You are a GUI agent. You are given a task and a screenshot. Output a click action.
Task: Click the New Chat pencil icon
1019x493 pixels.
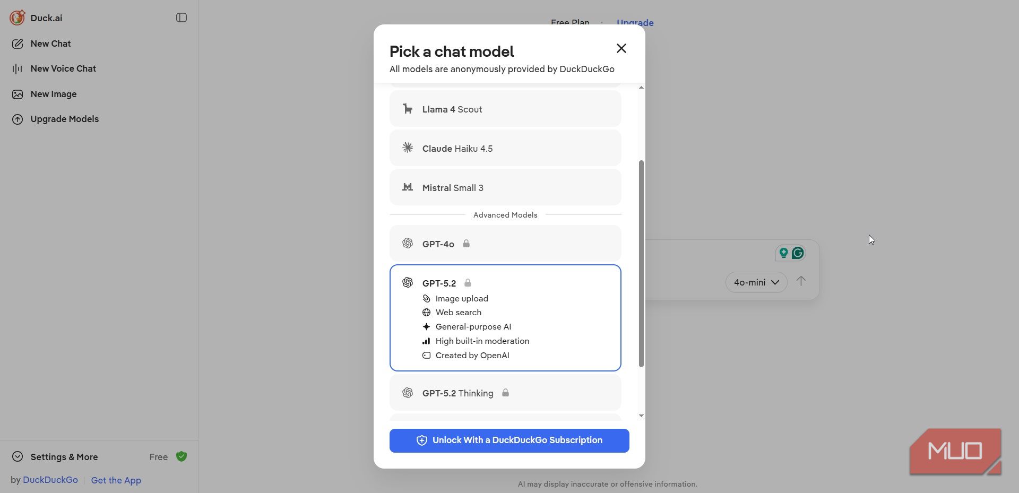[18, 44]
